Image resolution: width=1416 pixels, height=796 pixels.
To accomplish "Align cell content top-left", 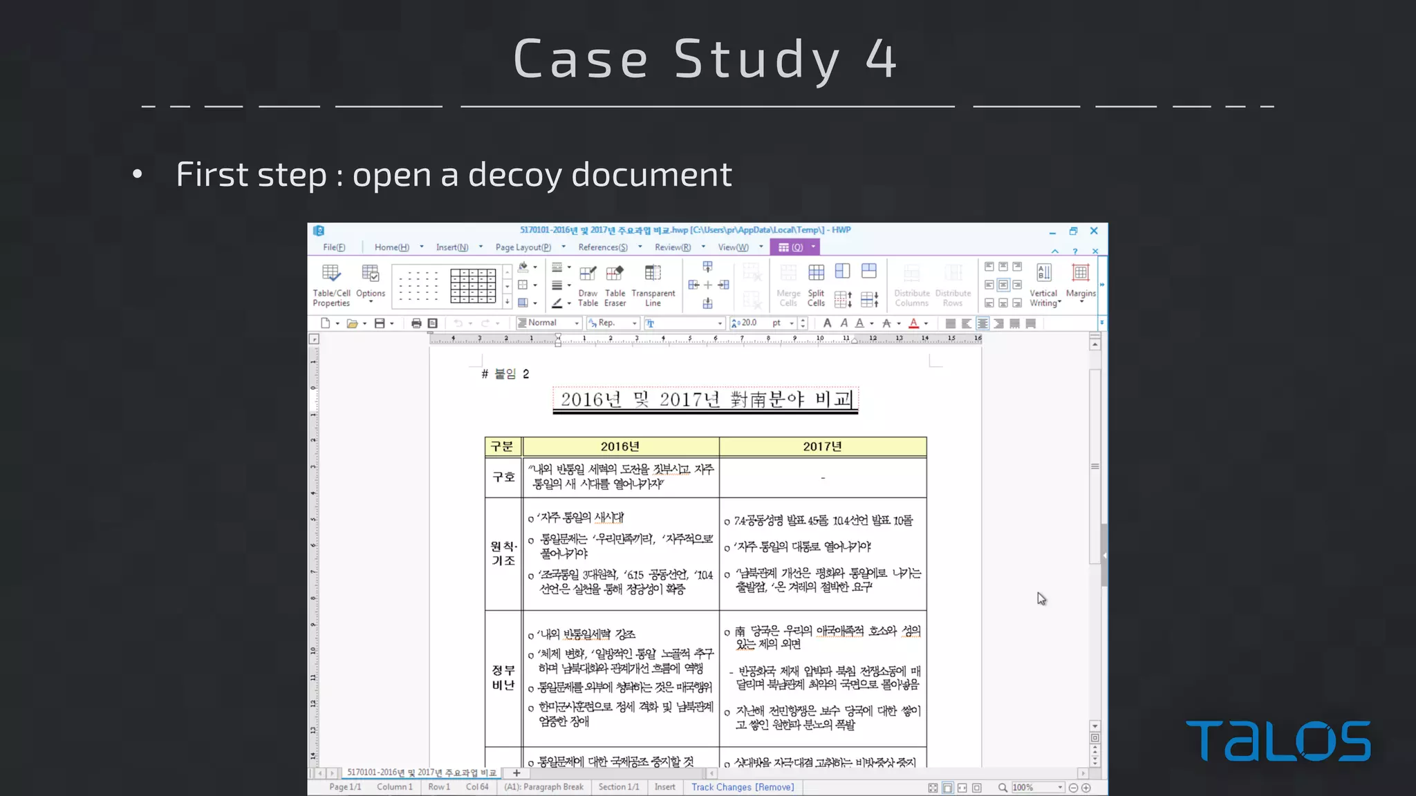I will [989, 267].
